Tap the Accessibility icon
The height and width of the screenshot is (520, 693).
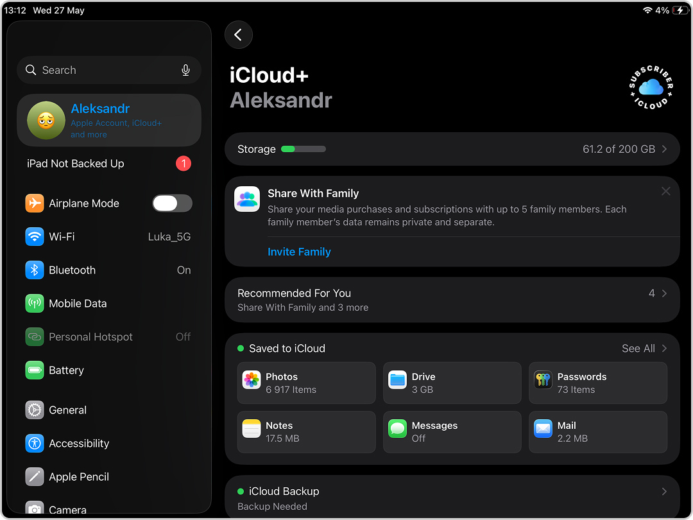[x=35, y=444]
